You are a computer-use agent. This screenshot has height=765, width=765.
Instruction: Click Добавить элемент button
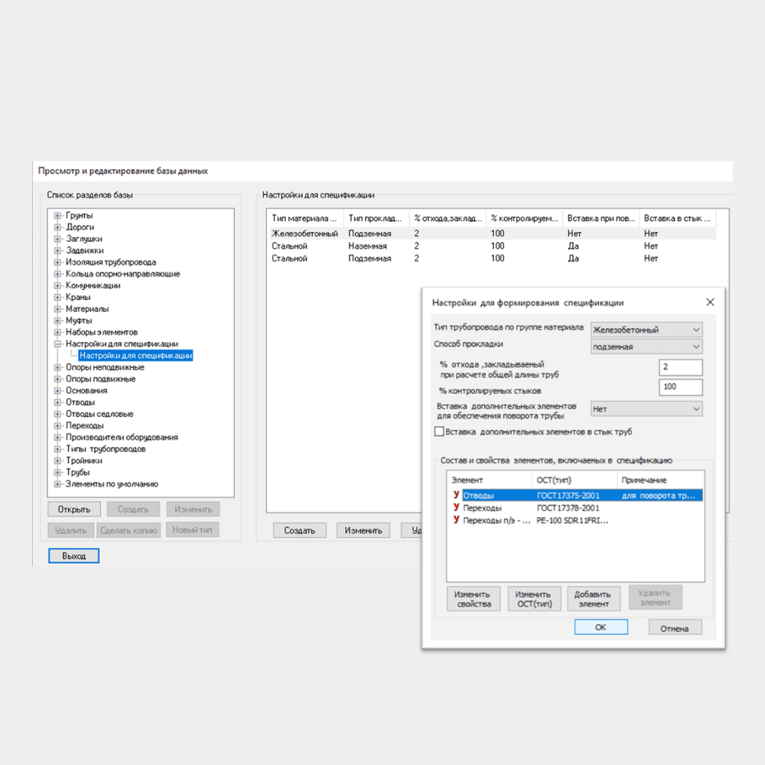(594, 598)
